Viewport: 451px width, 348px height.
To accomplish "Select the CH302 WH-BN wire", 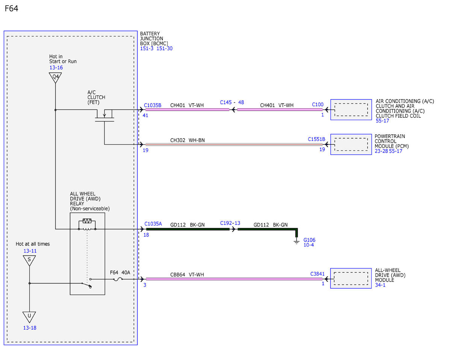I will pos(234,145).
